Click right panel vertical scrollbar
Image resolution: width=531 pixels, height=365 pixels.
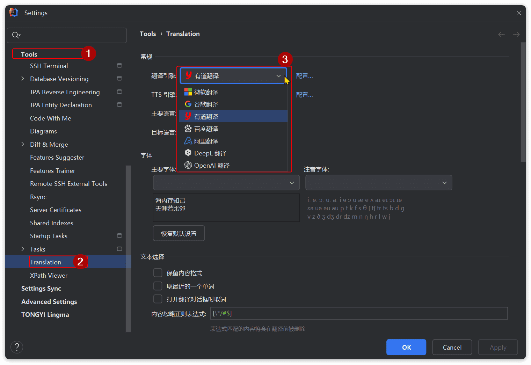pyautogui.click(x=523, y=102)
